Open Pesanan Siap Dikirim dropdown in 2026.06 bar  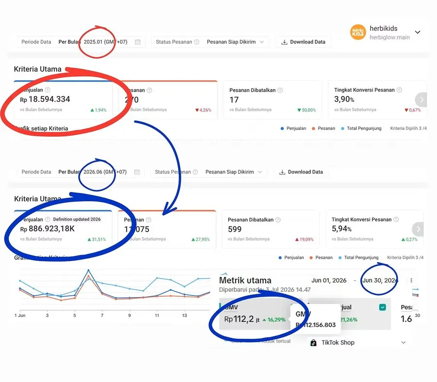click(234, 172)
